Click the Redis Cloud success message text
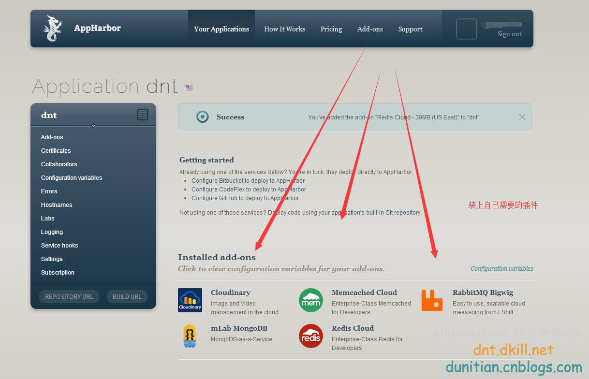This screenshot has width=589, height=379. click(x=394, y=117)
